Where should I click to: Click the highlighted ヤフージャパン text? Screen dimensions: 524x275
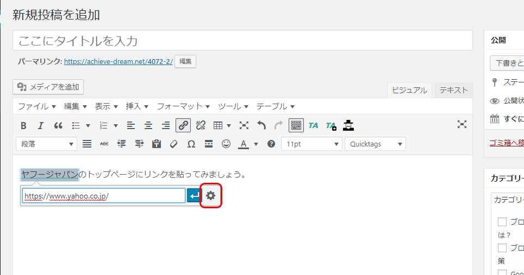tap(50, 174)
